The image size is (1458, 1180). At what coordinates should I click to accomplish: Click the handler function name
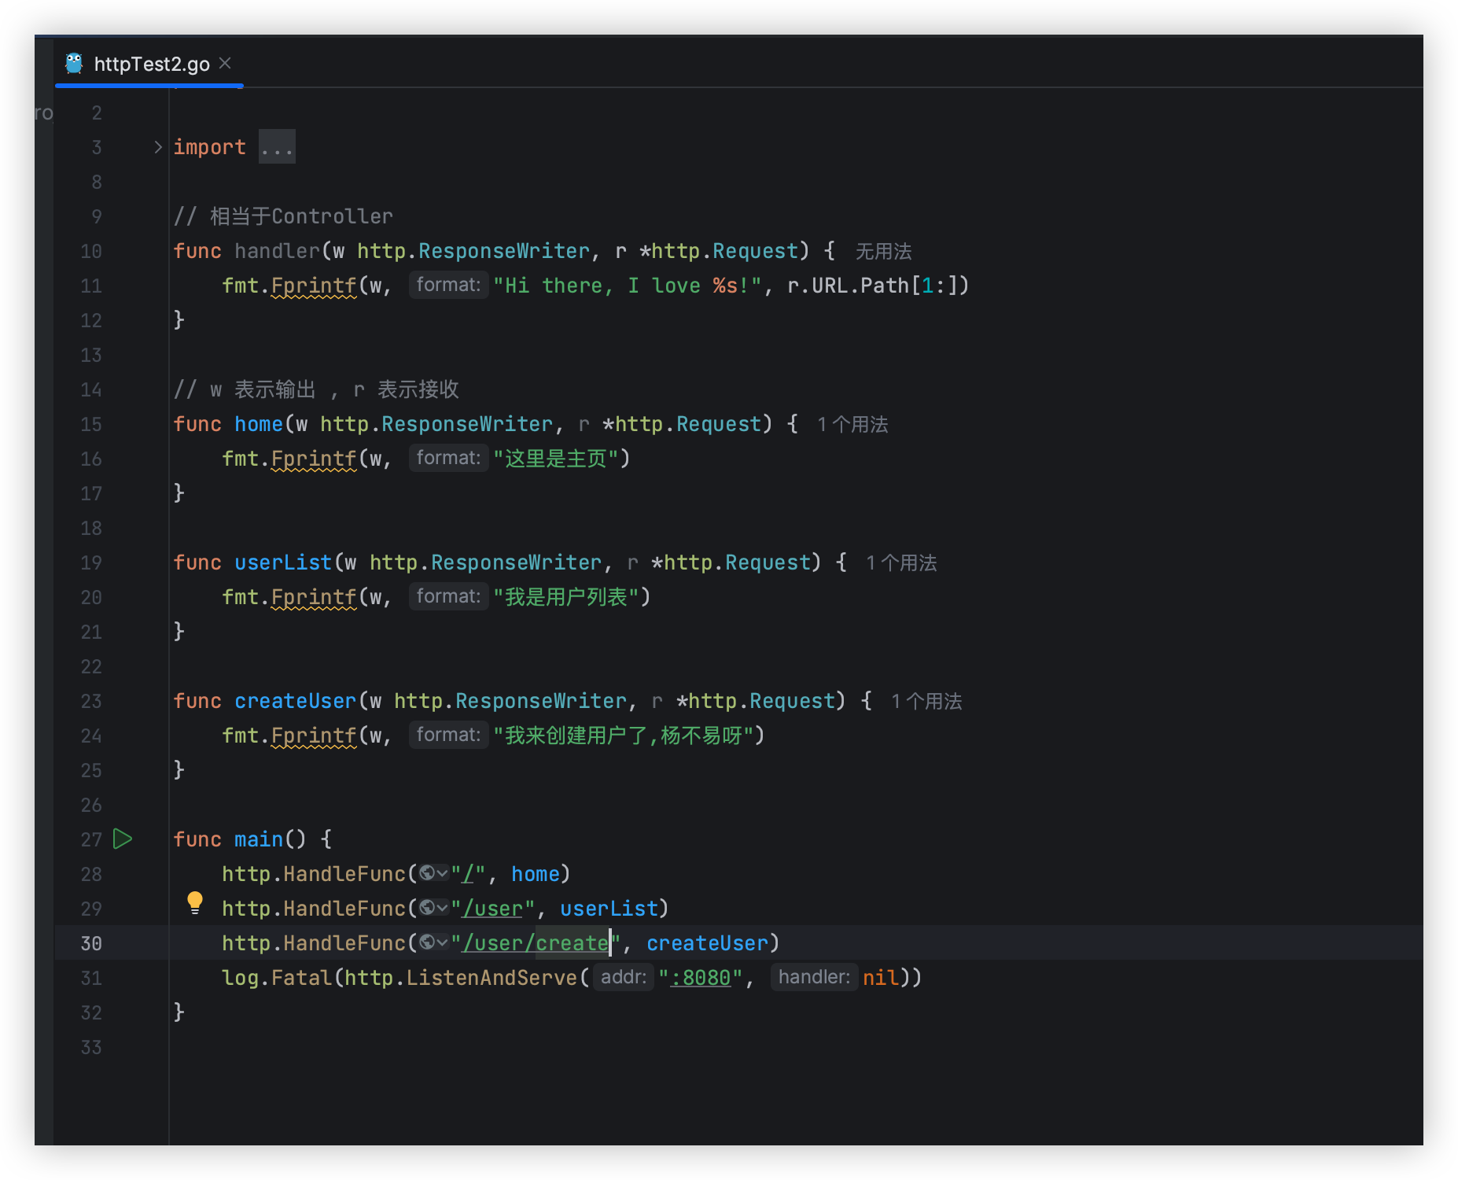click(277, 251)
